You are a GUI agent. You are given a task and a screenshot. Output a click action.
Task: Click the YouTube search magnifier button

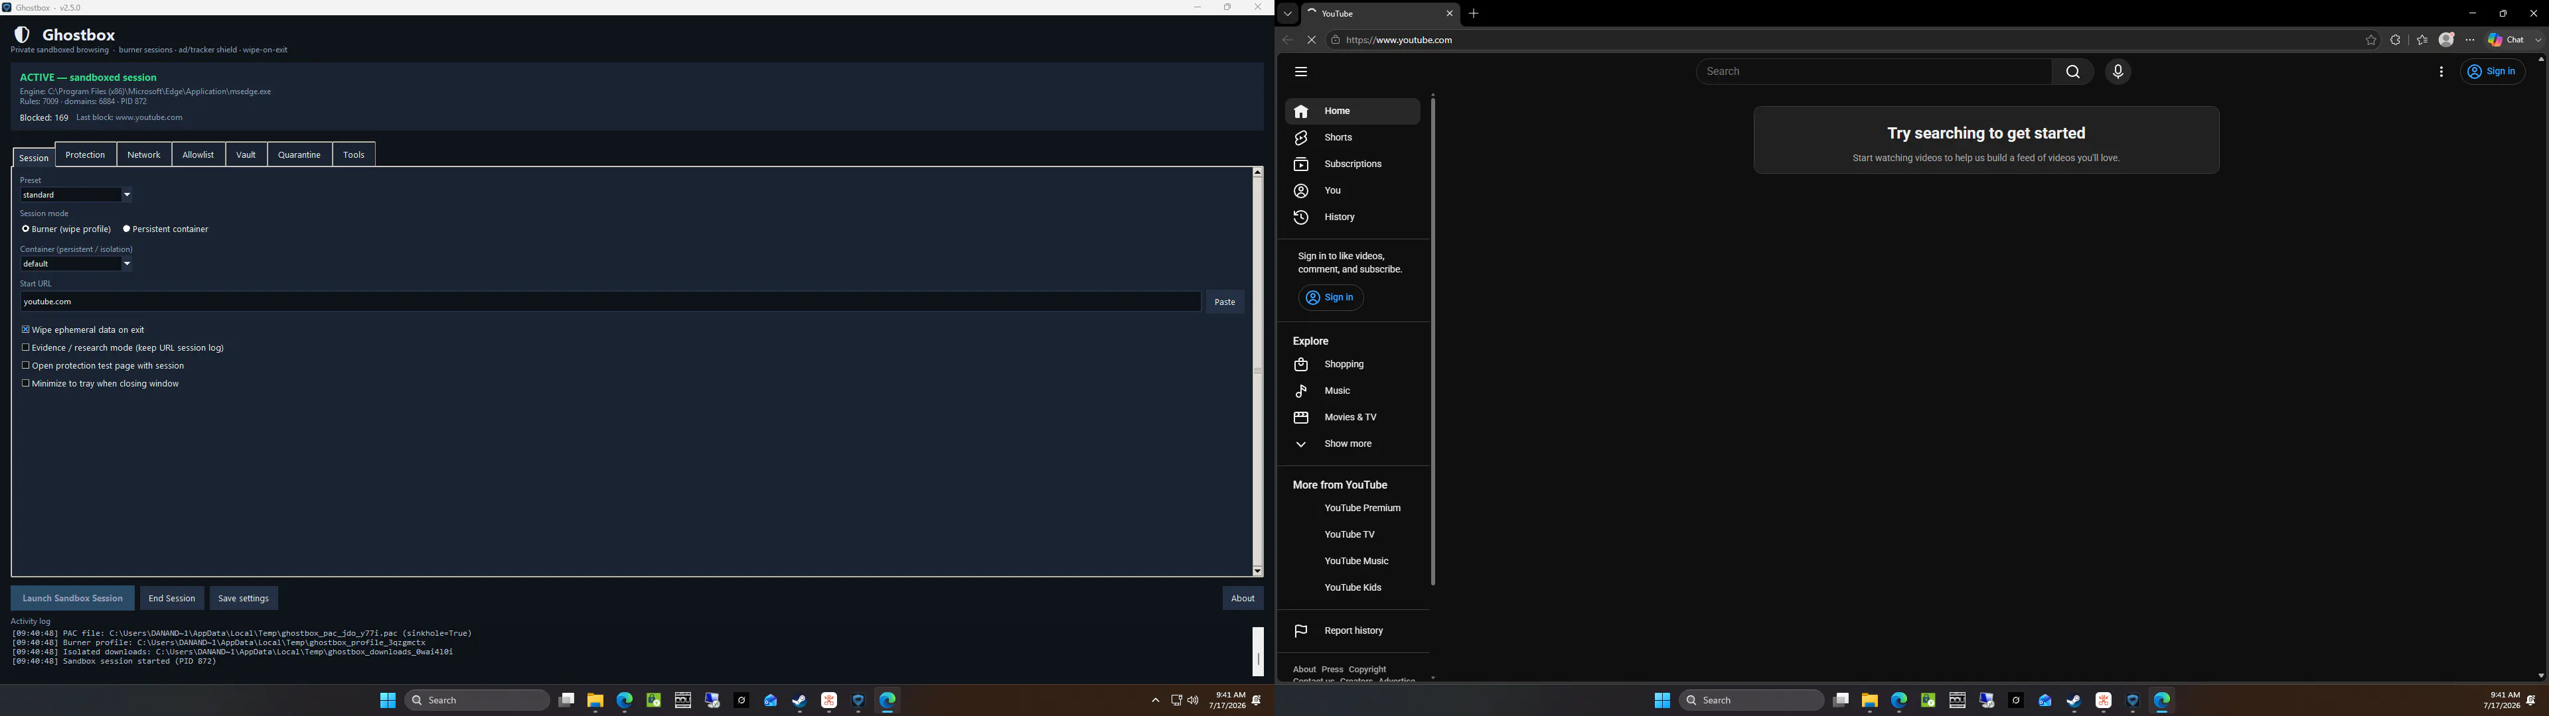click(x=2072, y=71)
